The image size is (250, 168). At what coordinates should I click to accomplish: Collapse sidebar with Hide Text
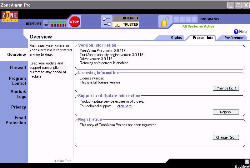point(63,161)
